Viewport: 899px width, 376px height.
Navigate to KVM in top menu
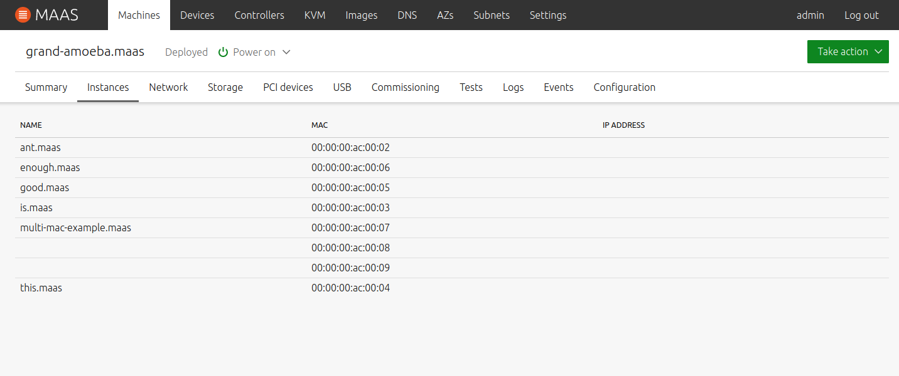(x=315, y=15)
